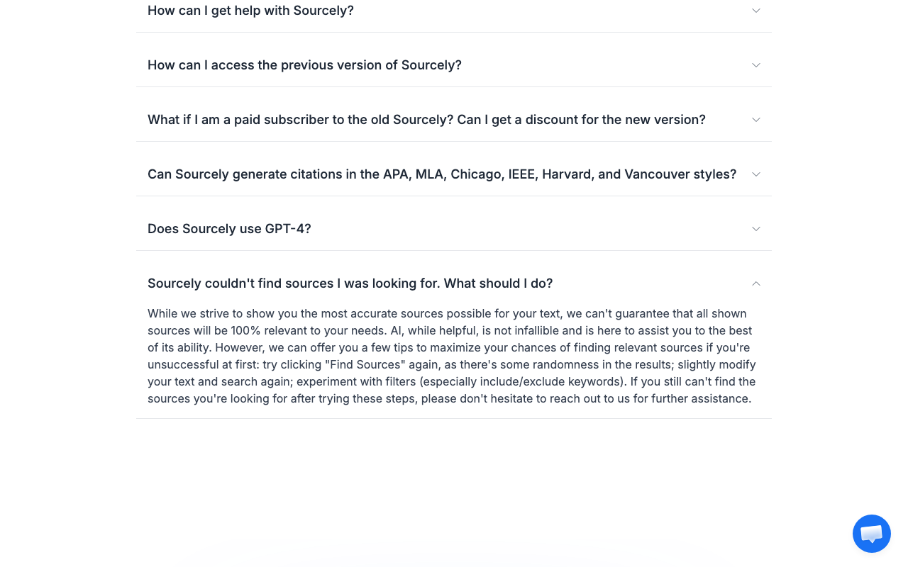Click the answer paragraph starting "While we strive"
908x567 pixels.
click(452, 356)
